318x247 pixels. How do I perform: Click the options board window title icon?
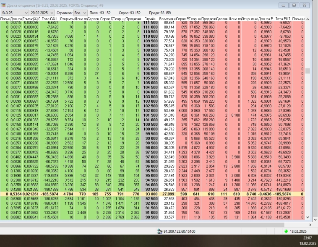coord(3,5)
